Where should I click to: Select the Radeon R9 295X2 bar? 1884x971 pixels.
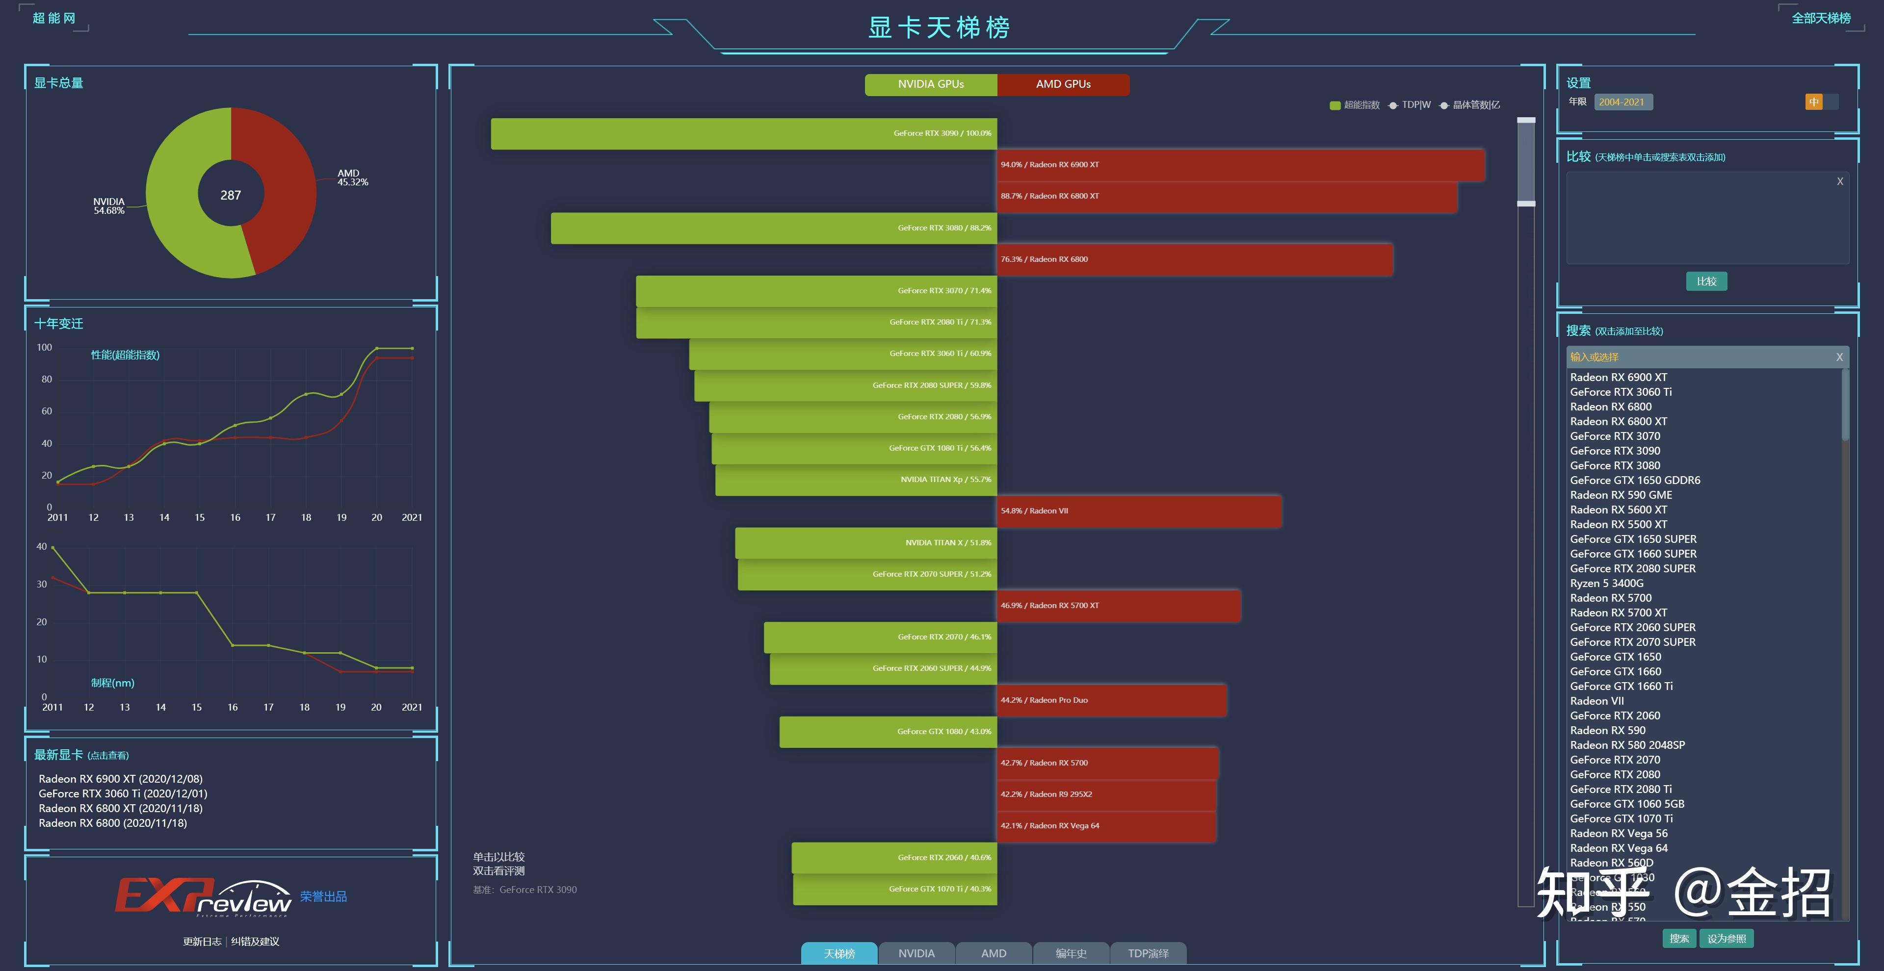point(1106,795)
